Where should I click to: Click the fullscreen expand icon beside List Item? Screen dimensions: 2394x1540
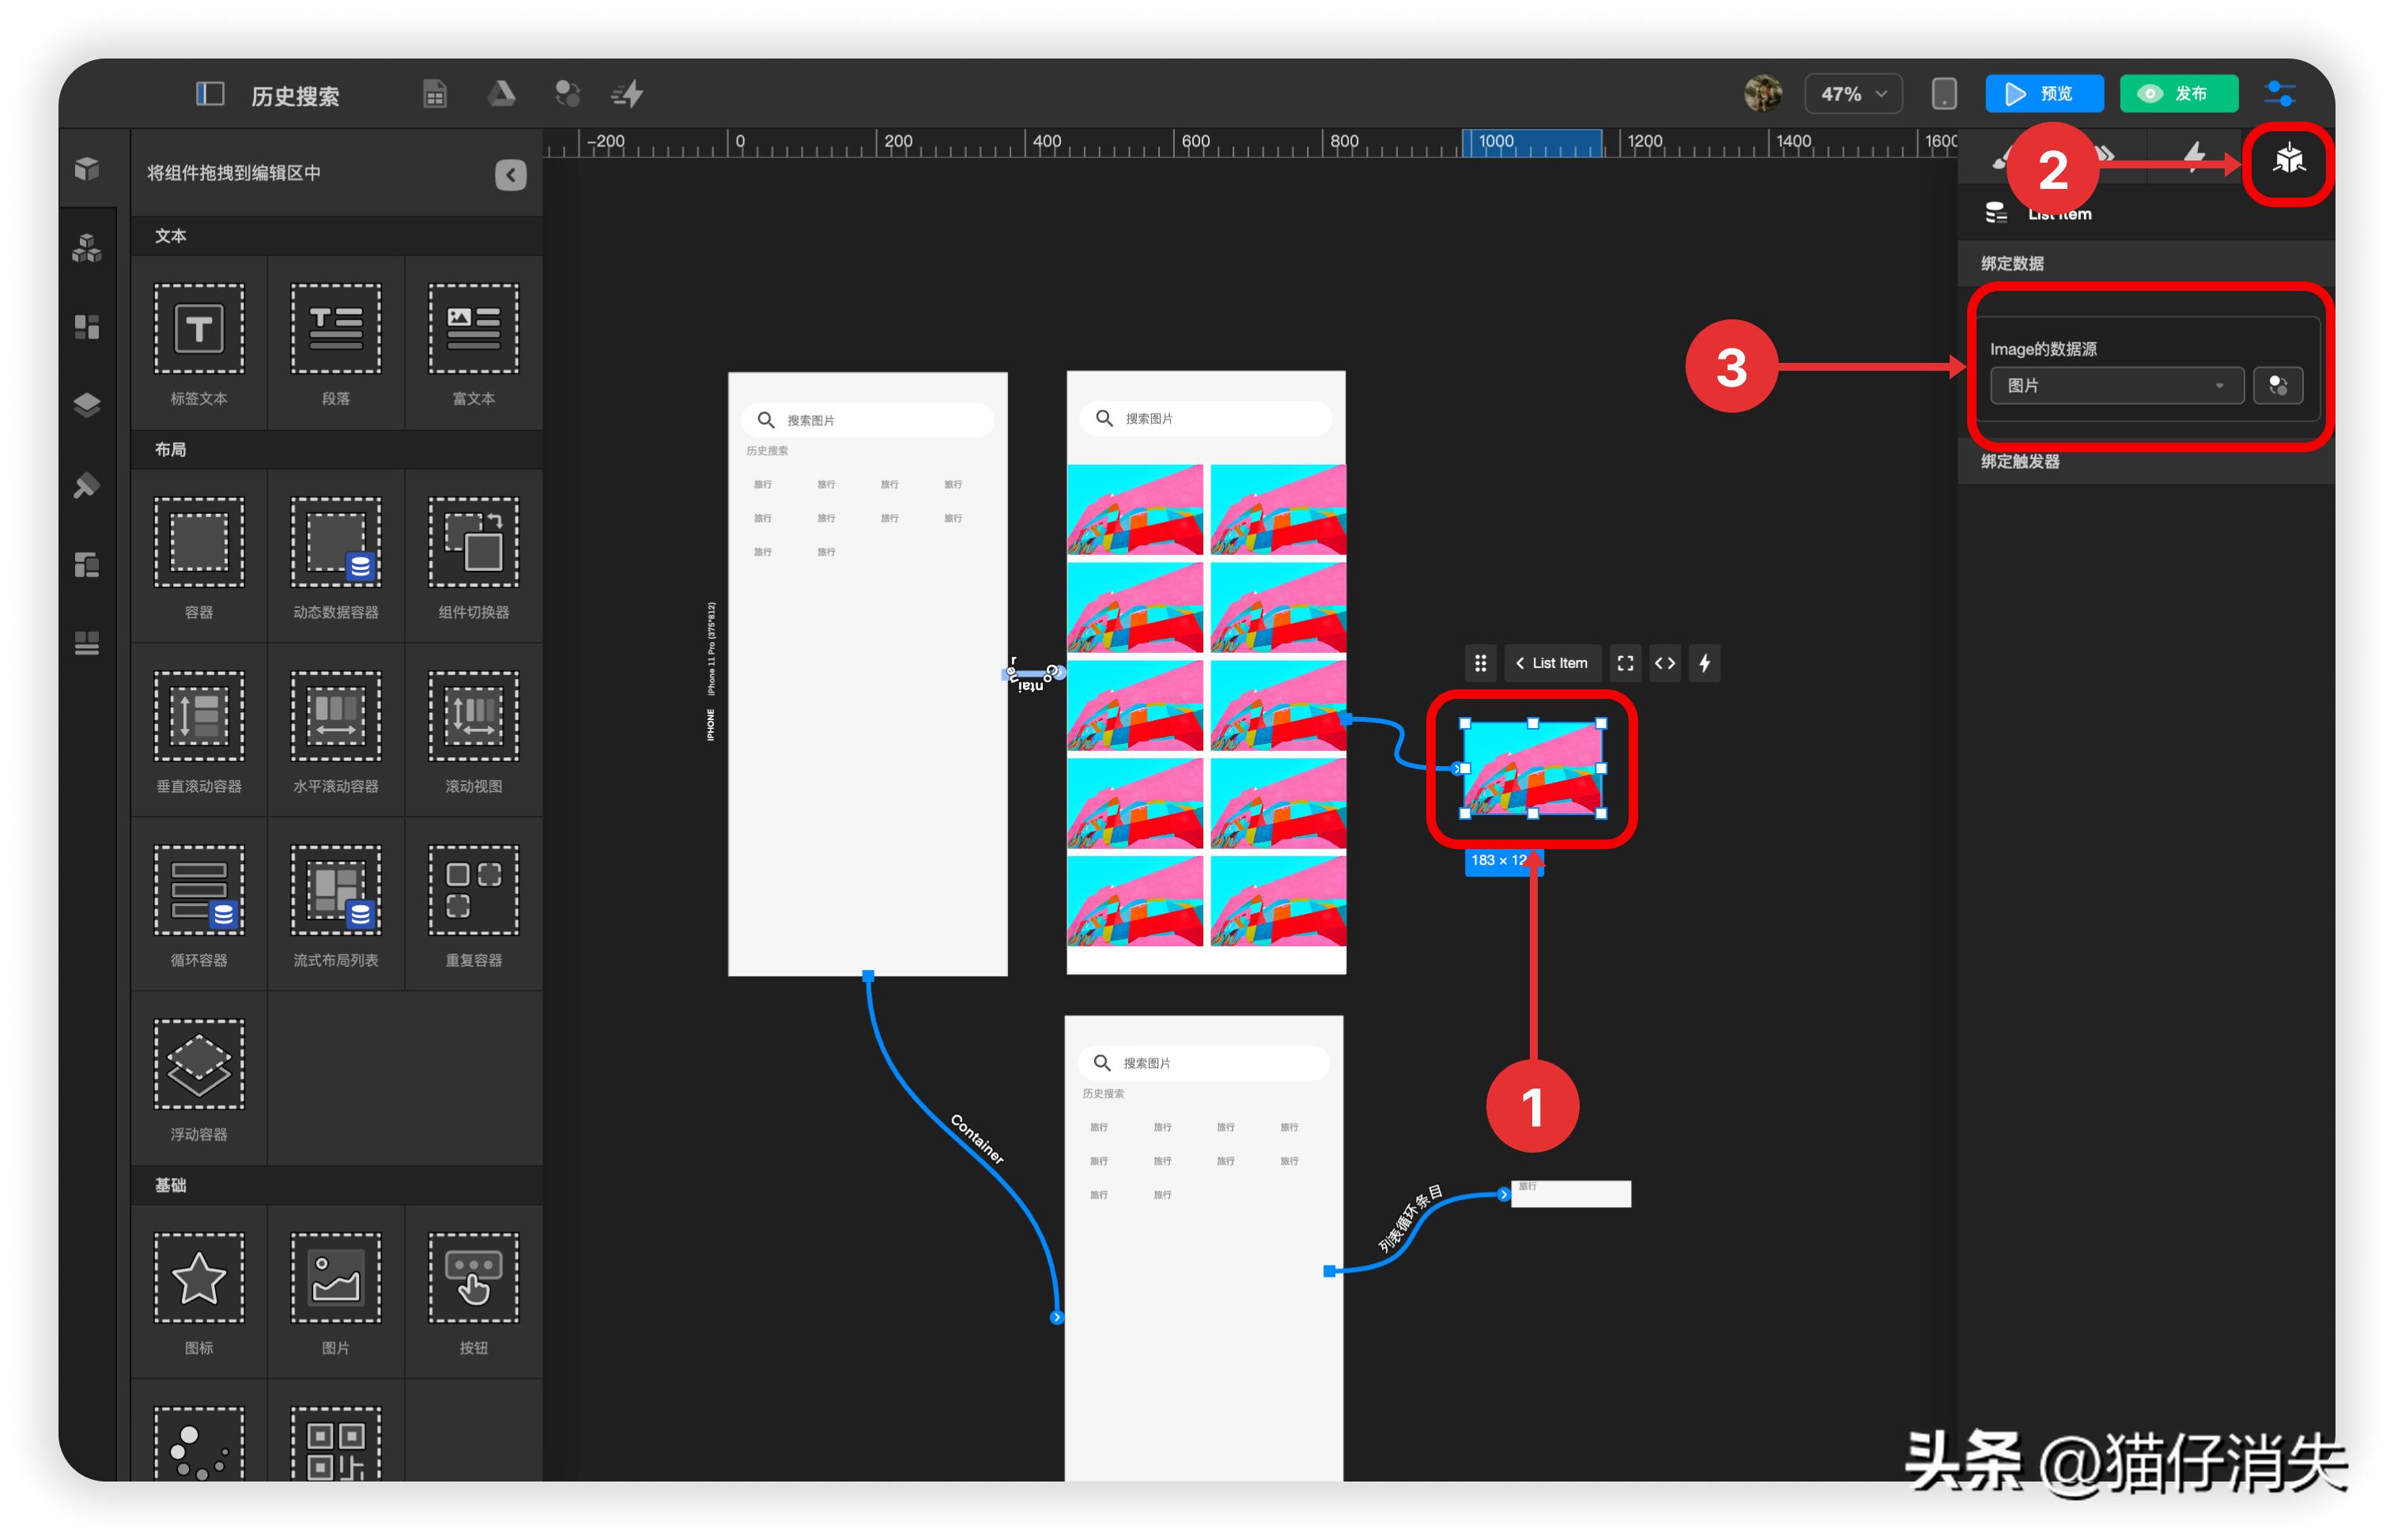(1625, 663)
